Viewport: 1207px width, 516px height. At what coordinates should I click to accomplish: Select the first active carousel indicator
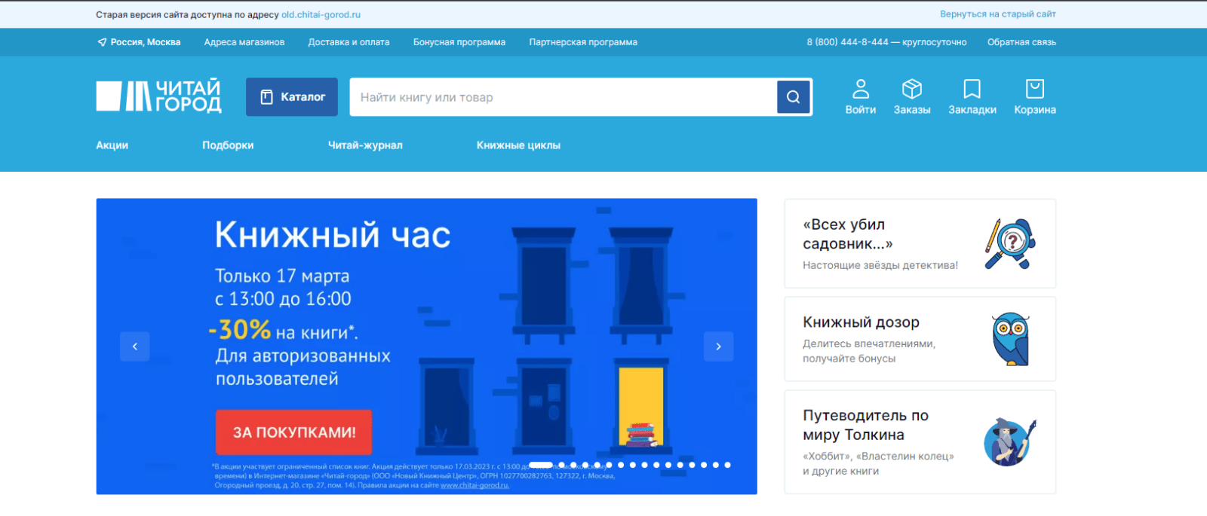pos(541,465)
